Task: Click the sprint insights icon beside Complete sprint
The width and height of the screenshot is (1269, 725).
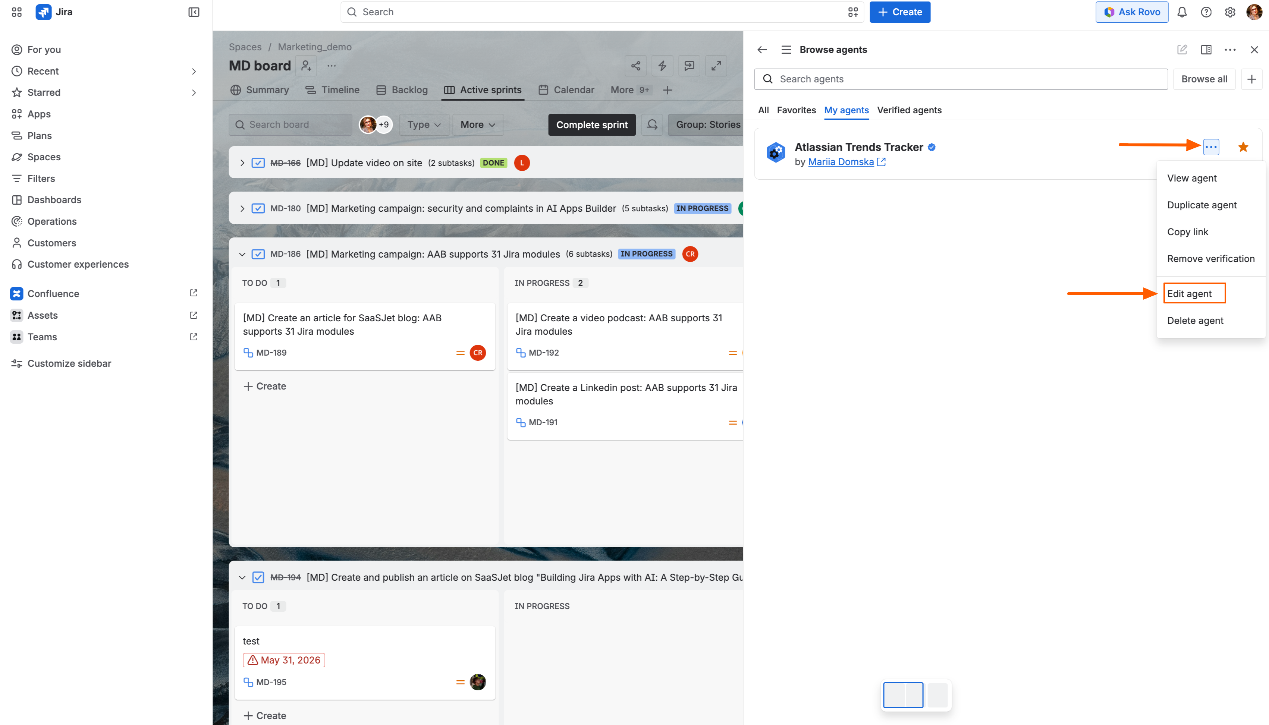Action: (653, 124)
